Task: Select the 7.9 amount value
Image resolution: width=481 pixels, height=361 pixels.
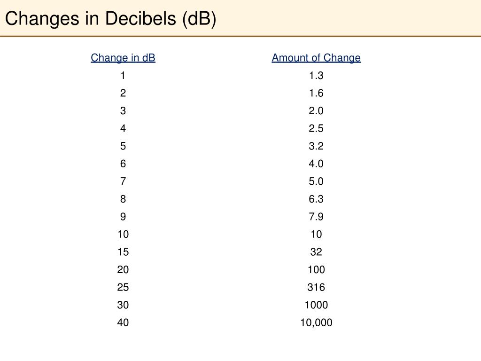Action: coord(316,217)
